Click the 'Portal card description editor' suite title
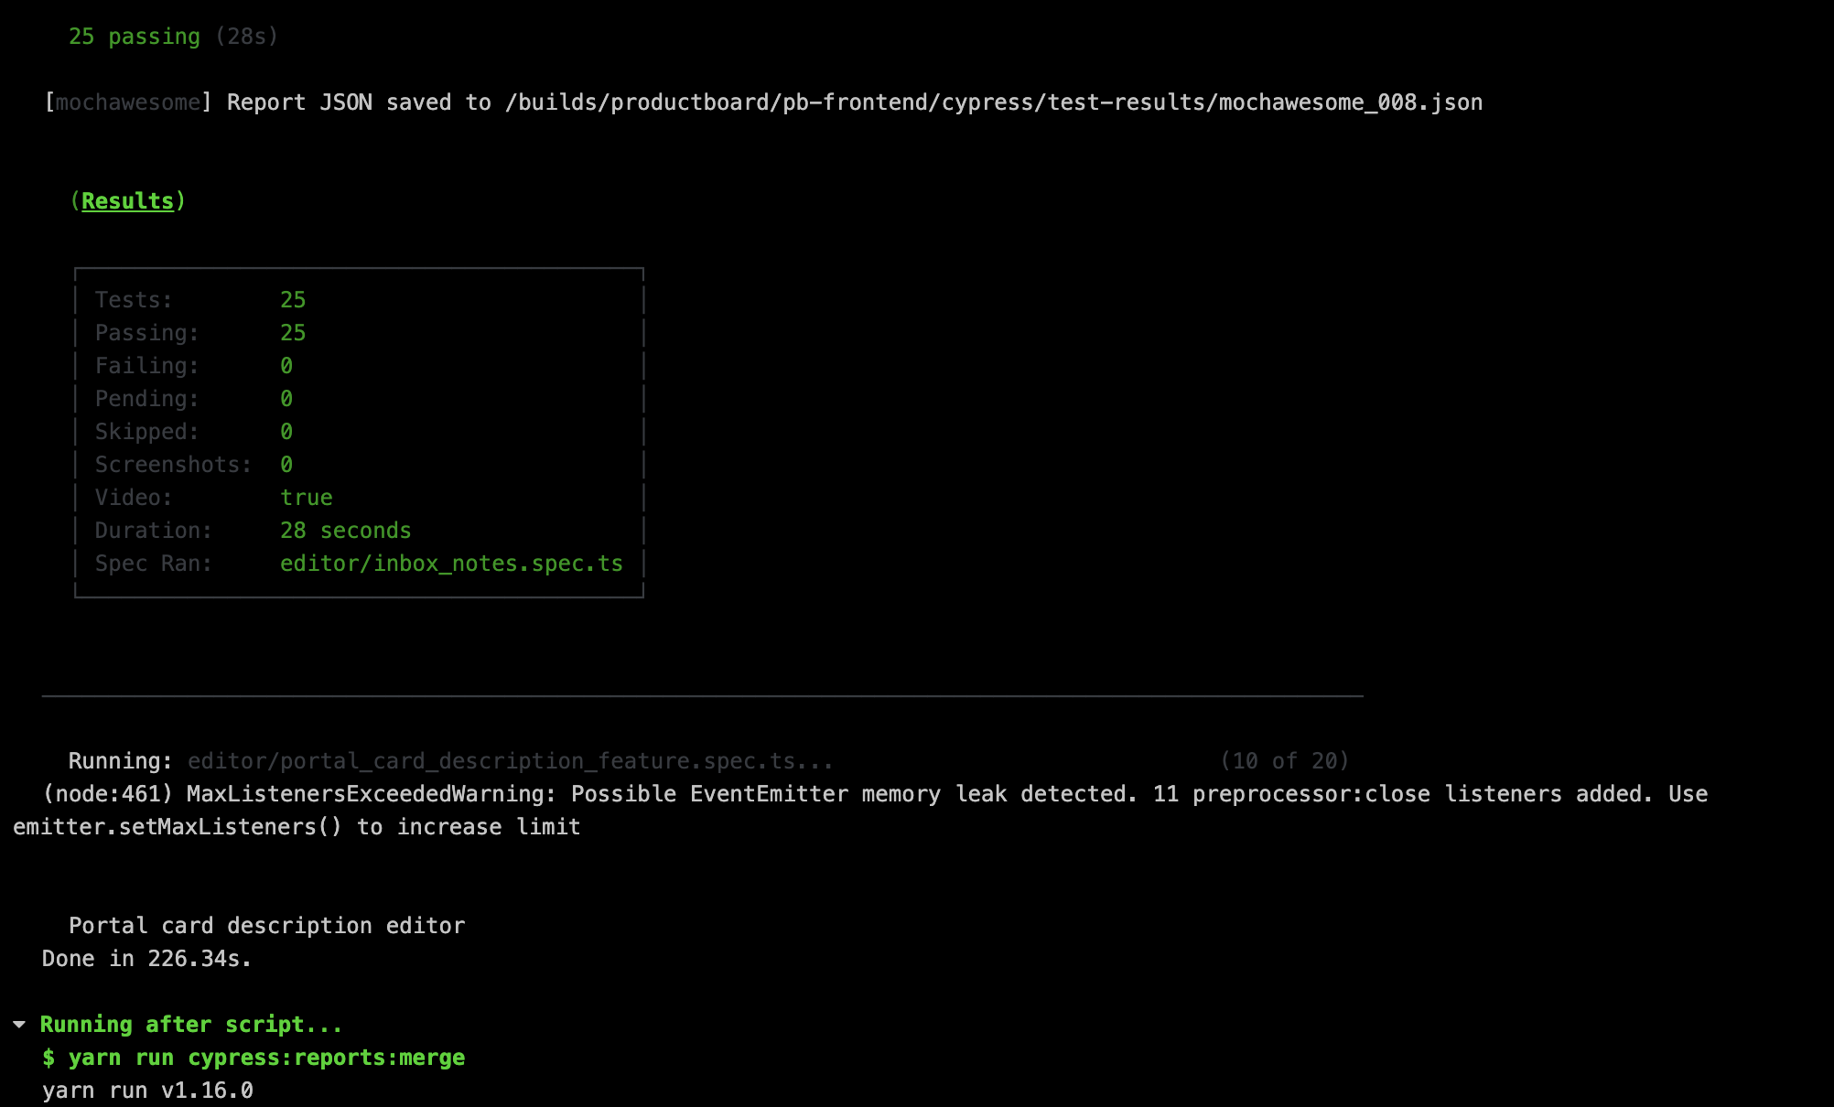The height and width of the screenshot is (1107, 1834). 267,925
